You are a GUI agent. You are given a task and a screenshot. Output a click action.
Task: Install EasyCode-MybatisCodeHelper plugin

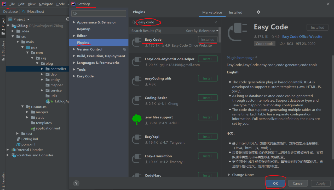tap(208, 59)
